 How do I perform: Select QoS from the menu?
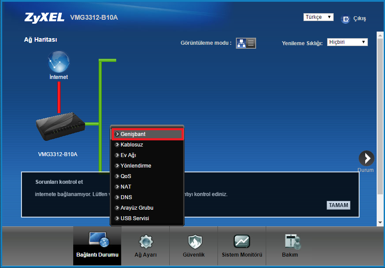click(x=147, y=176)
